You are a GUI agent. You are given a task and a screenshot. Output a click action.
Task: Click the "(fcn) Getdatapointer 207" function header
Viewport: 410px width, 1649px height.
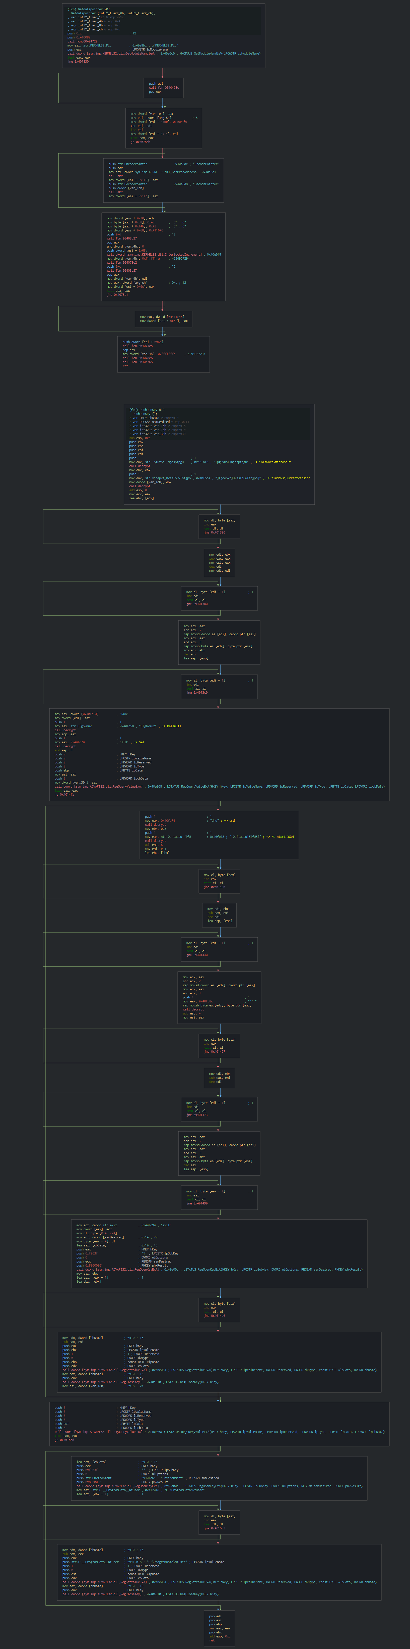(89, 9)
